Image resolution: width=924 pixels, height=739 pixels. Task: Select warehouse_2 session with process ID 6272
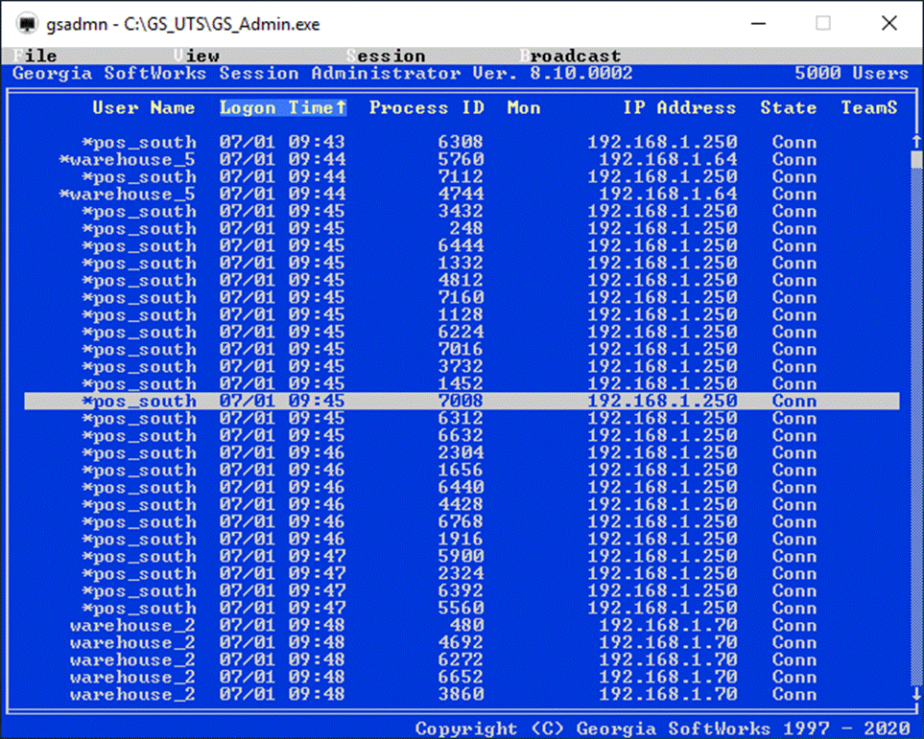click(x=462, y=660)
